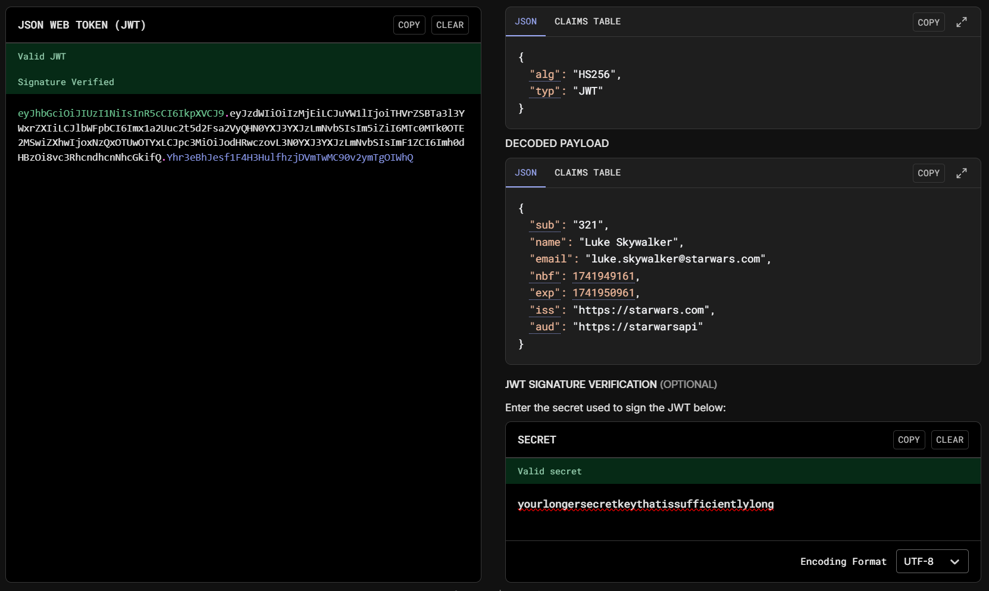Click the Decoded Payload heading
This screenshot has width=989, height=591.
point(557,143)
